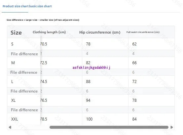Select the Full waist circumference header
Viewport: 183px width, 135px height.
143,32
